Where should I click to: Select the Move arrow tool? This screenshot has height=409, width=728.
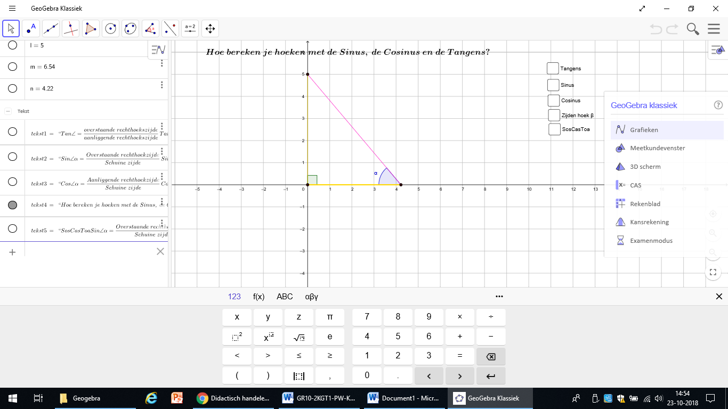coord(11,28)
